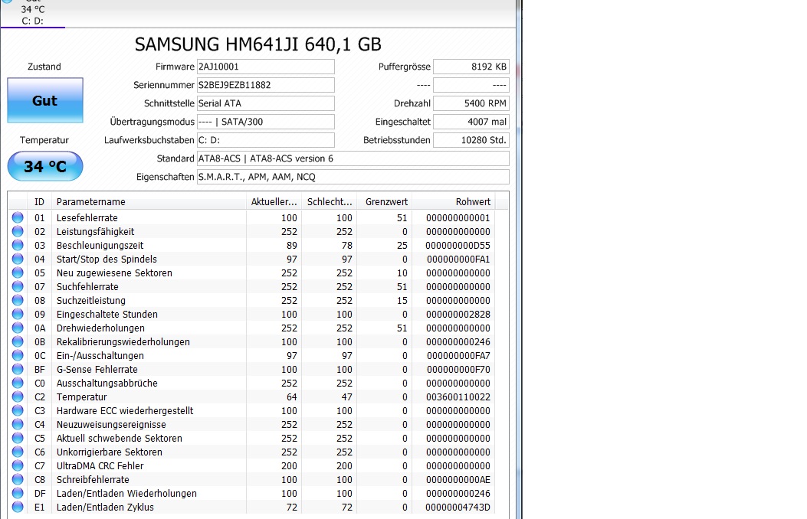Click the Schnittstelle Serial ATA field
The image size is (807, 519).
[266, 103]
